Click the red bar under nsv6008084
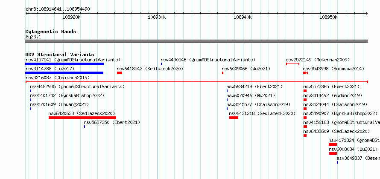380x179 pixels. 333,153
